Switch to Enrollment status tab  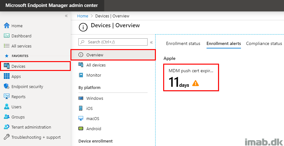(183, 43)
